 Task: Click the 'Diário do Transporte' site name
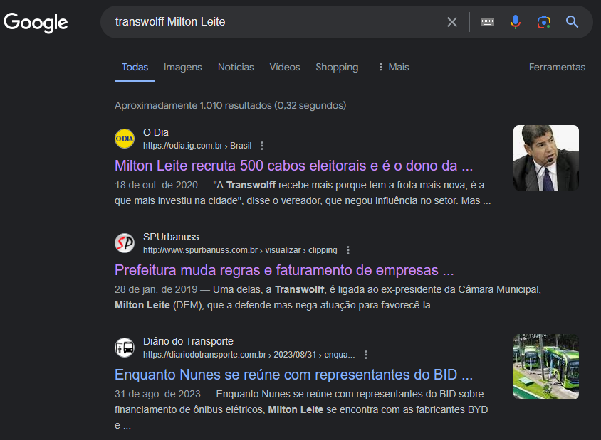[x=188, y=341]
